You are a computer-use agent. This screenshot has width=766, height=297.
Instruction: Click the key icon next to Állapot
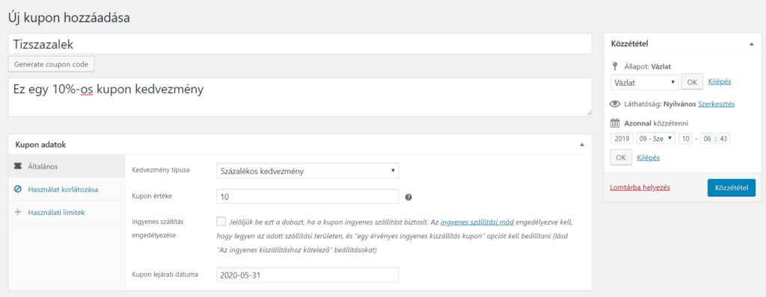coord(615,66)
